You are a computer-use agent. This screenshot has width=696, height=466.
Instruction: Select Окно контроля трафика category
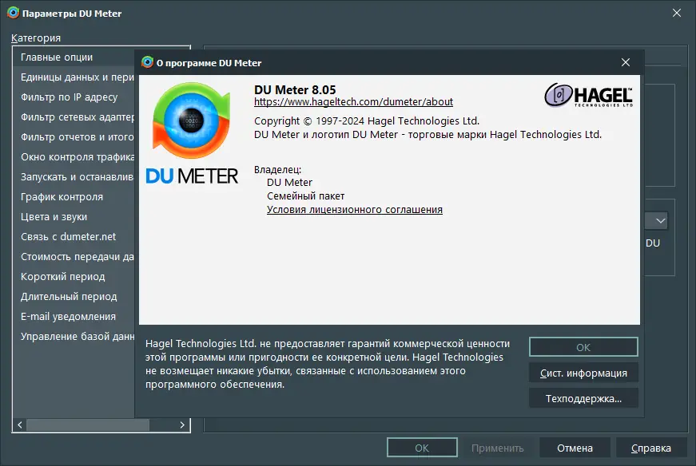(74, 157)
